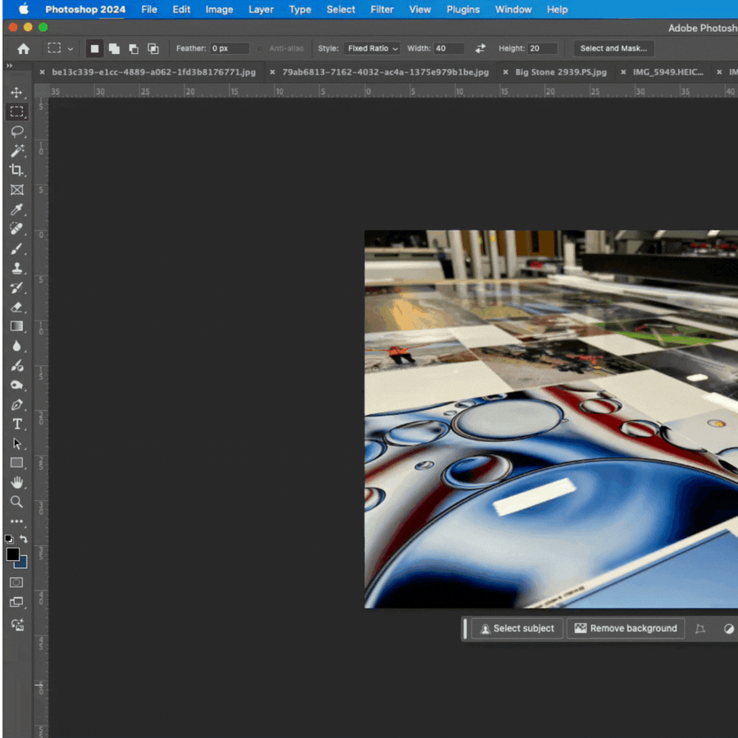Choose Add to selection mode

(x=114, y=48)
